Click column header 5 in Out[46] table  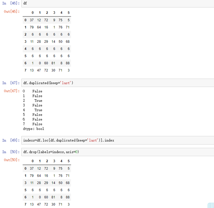pos(68,13)
